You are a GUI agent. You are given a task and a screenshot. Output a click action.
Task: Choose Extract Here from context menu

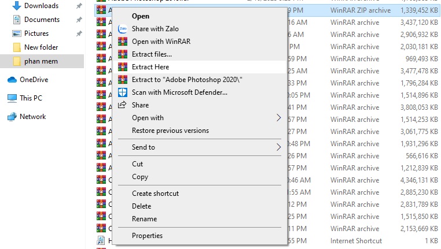[x=150, y=67]
